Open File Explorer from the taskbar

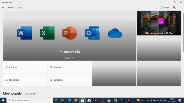[76, 100]
